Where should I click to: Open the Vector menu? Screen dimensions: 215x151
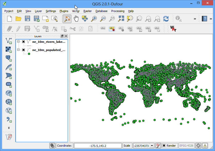76,11
